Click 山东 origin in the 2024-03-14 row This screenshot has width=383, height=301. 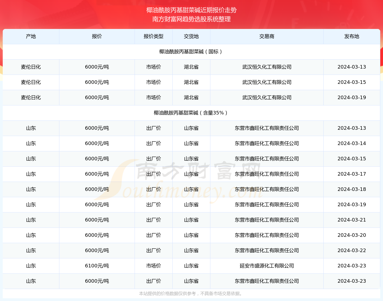point(31,143)
